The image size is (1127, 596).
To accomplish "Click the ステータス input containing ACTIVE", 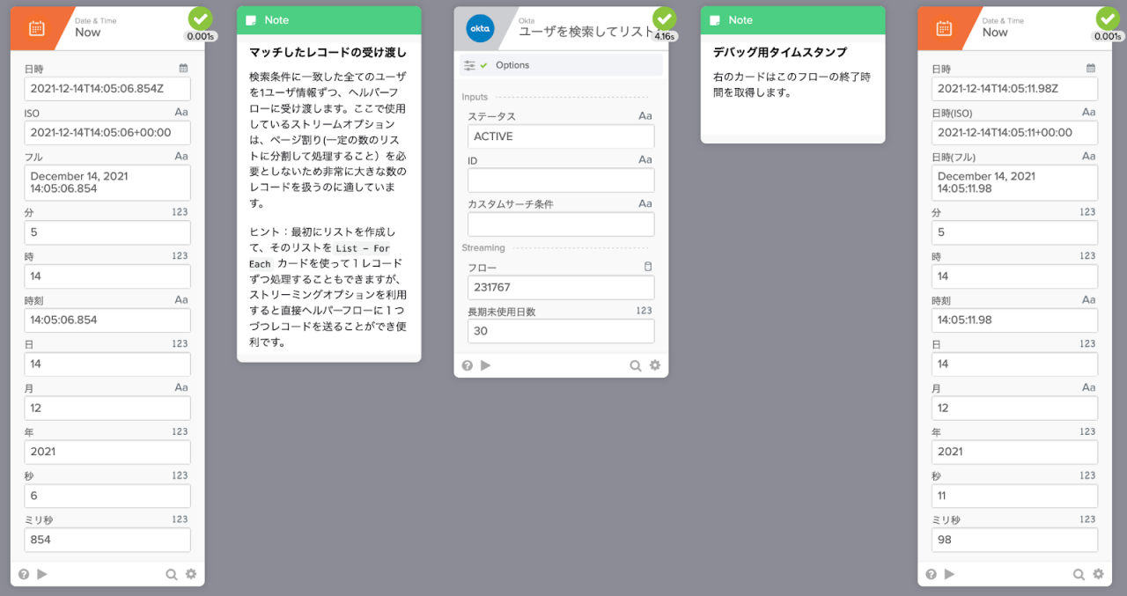I will [x=560, y=136].
